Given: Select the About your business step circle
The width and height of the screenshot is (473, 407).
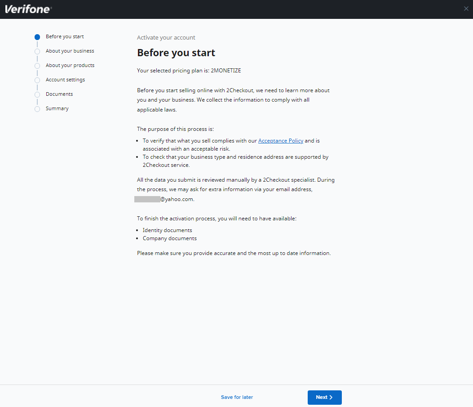Looking at the screenshot, I should [x=37, y=51].
